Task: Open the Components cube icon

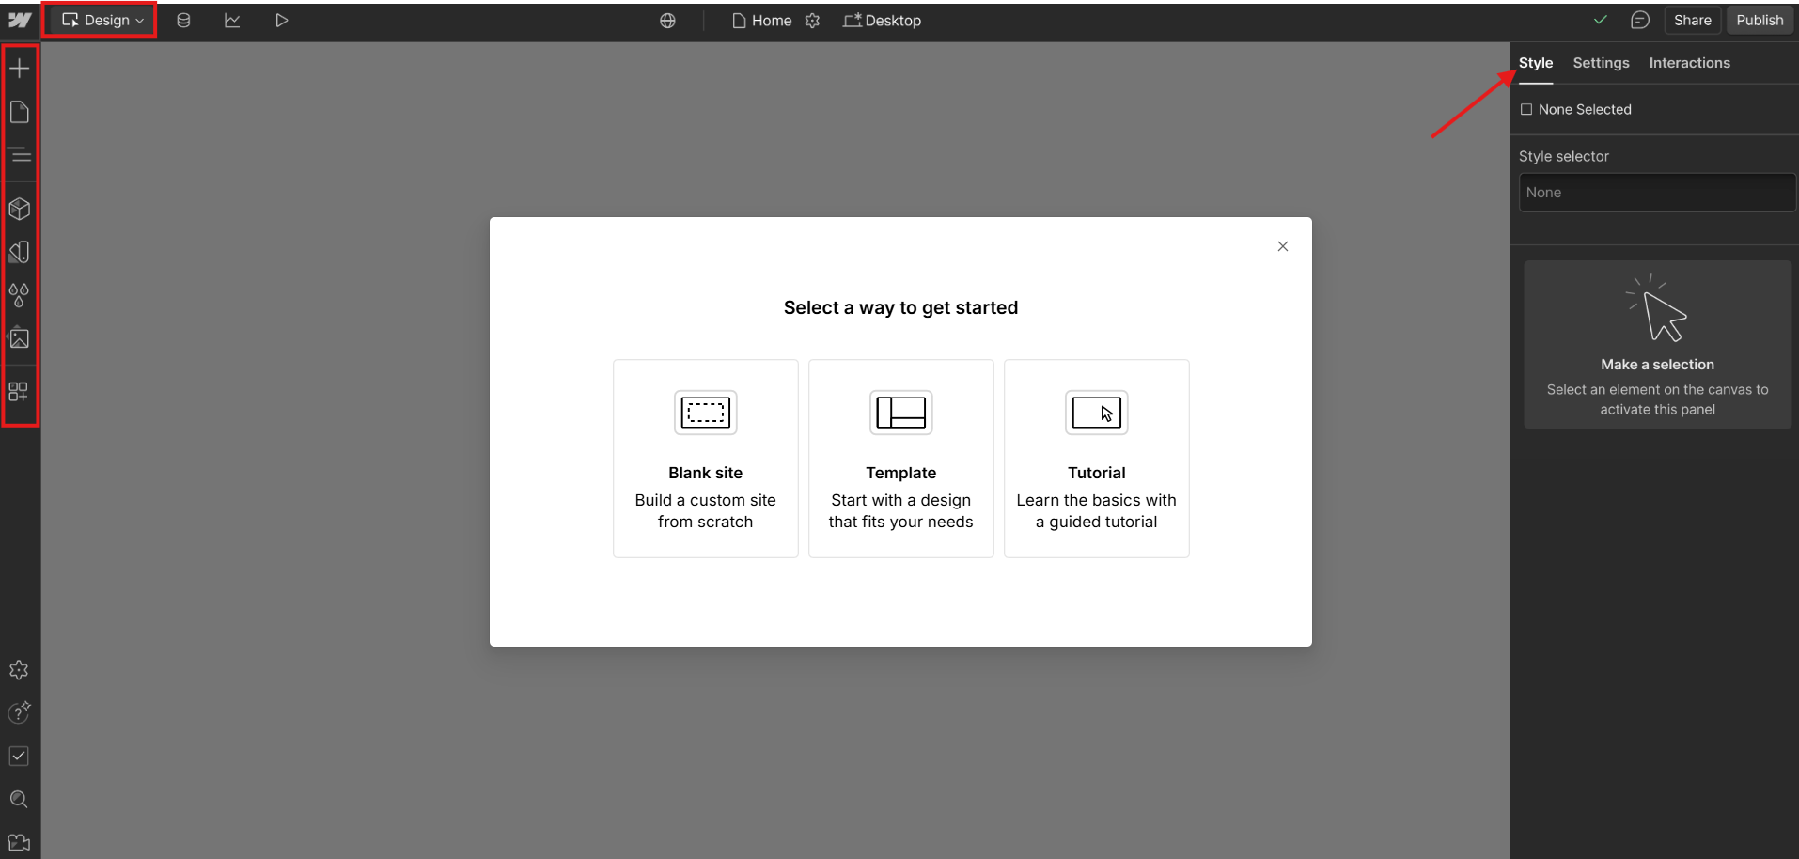Action: point(20,209)
